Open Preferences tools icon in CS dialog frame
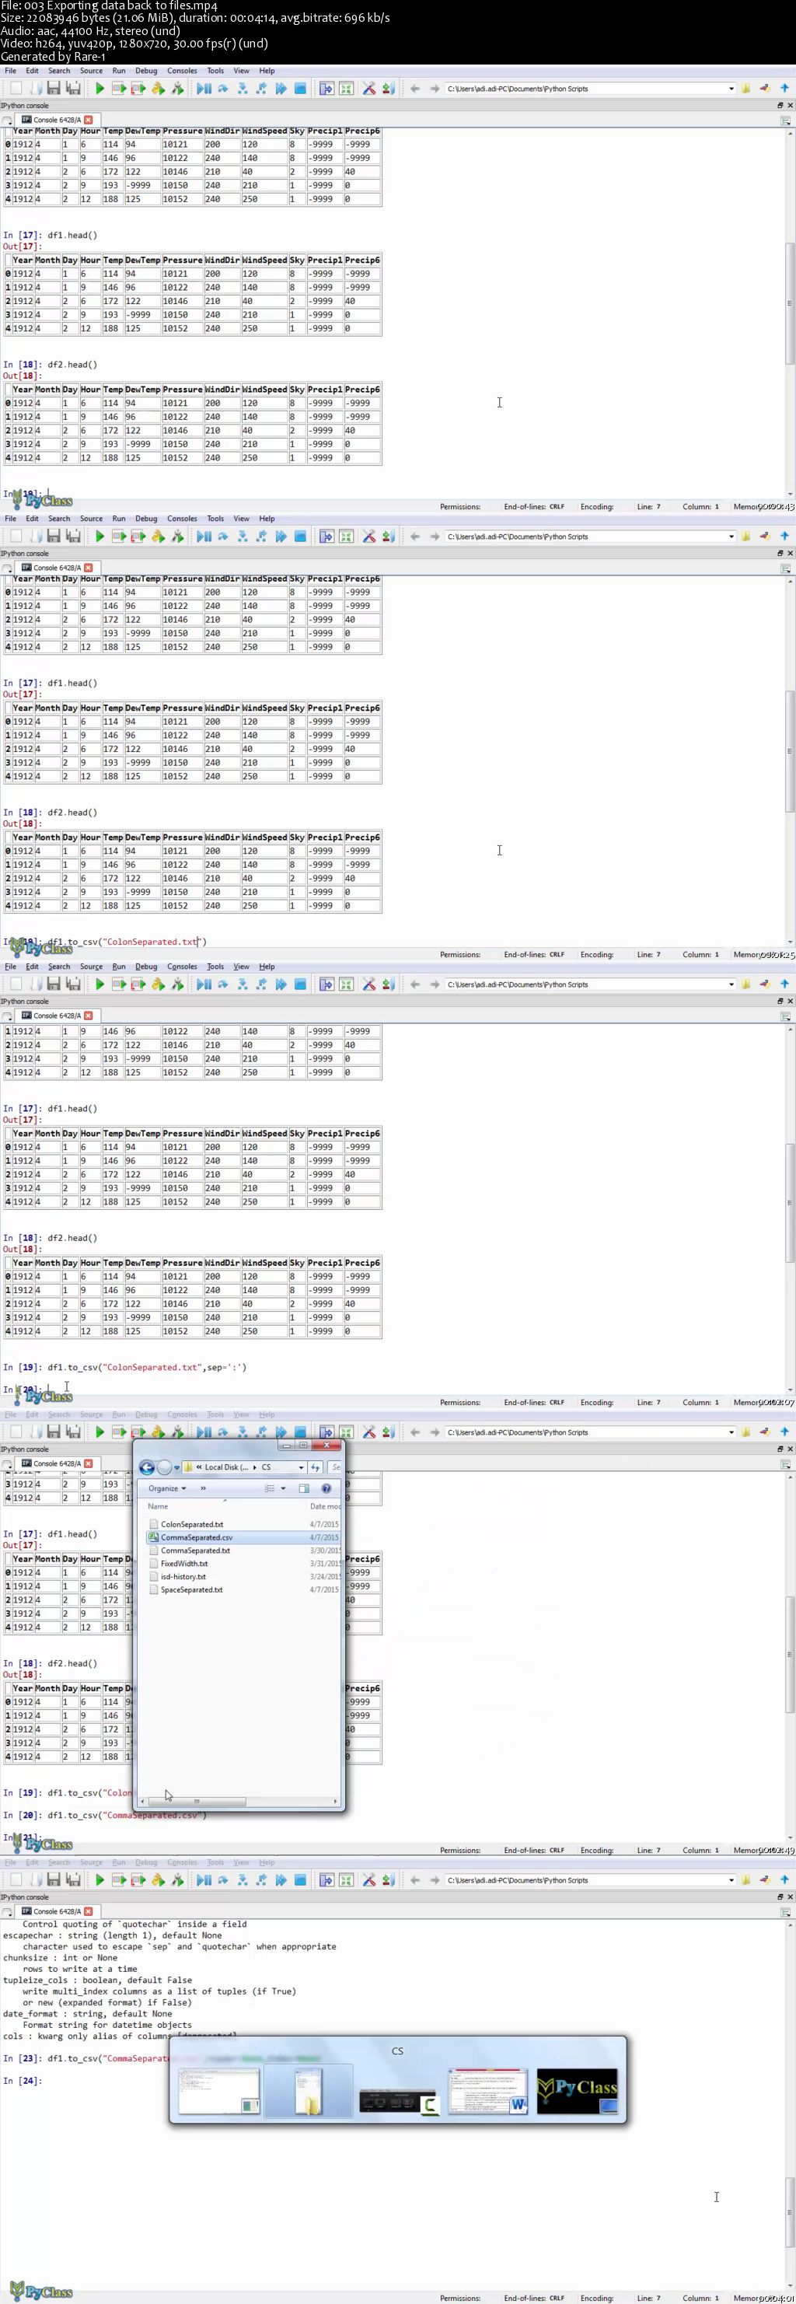796x2304 pixels. [368, 1432]
